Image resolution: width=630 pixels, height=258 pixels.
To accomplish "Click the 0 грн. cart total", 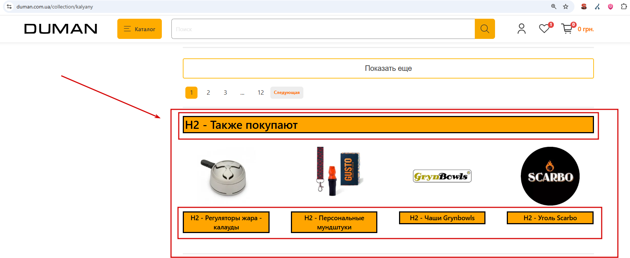I will tap(586, 29).
